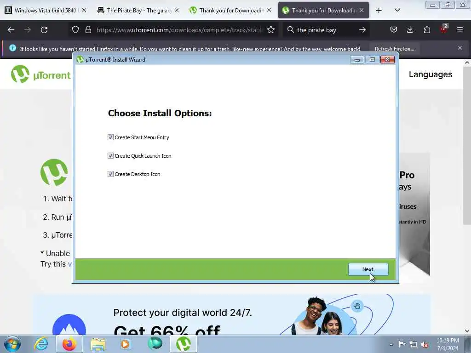This screenshot has width=471, height=353.
Task: Click the scrollbar up arrow on the page
Action: pyautogui.click(x=467, y=63)
